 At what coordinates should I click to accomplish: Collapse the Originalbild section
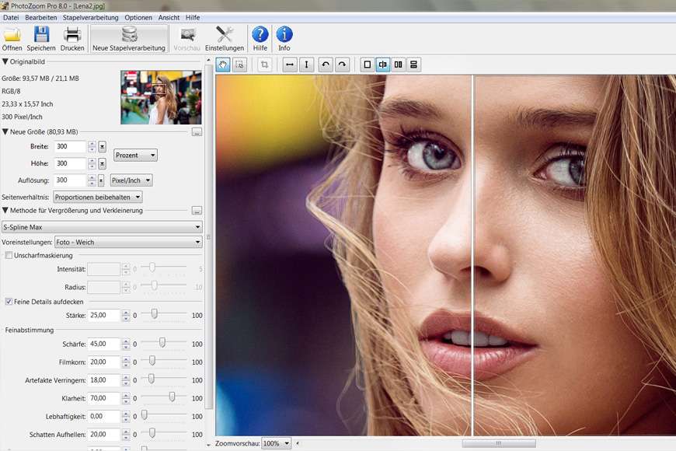[5, 61]
